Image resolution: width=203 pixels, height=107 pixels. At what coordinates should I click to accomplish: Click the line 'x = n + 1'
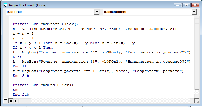(x=23, y=34)
